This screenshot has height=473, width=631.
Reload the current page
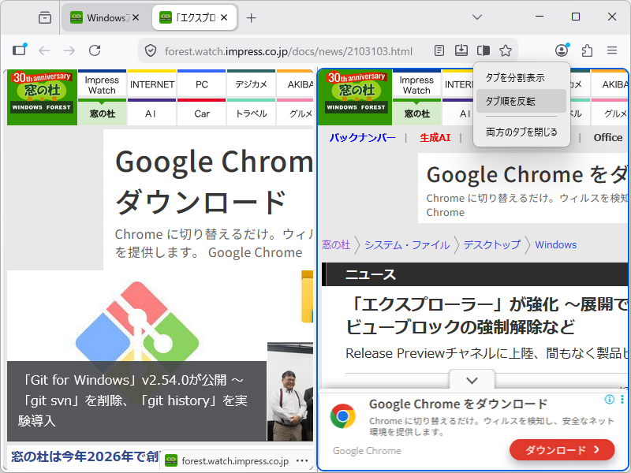95,50
